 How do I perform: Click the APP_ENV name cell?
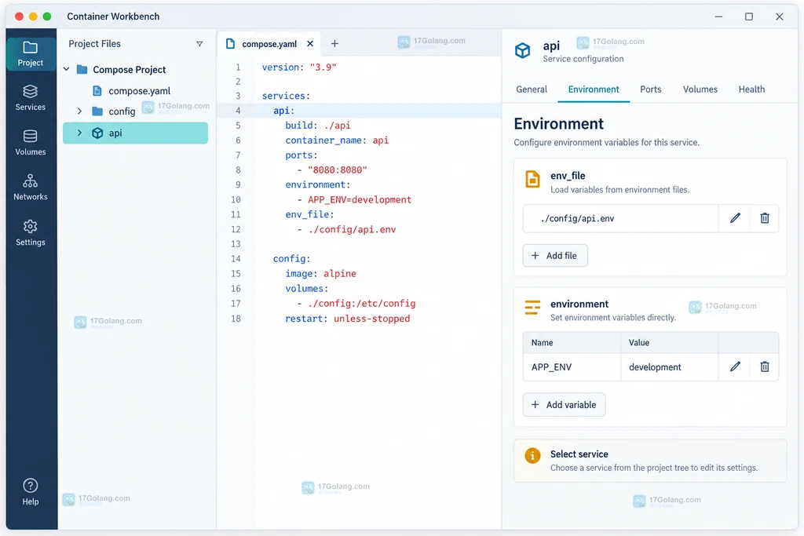(572, 367)
